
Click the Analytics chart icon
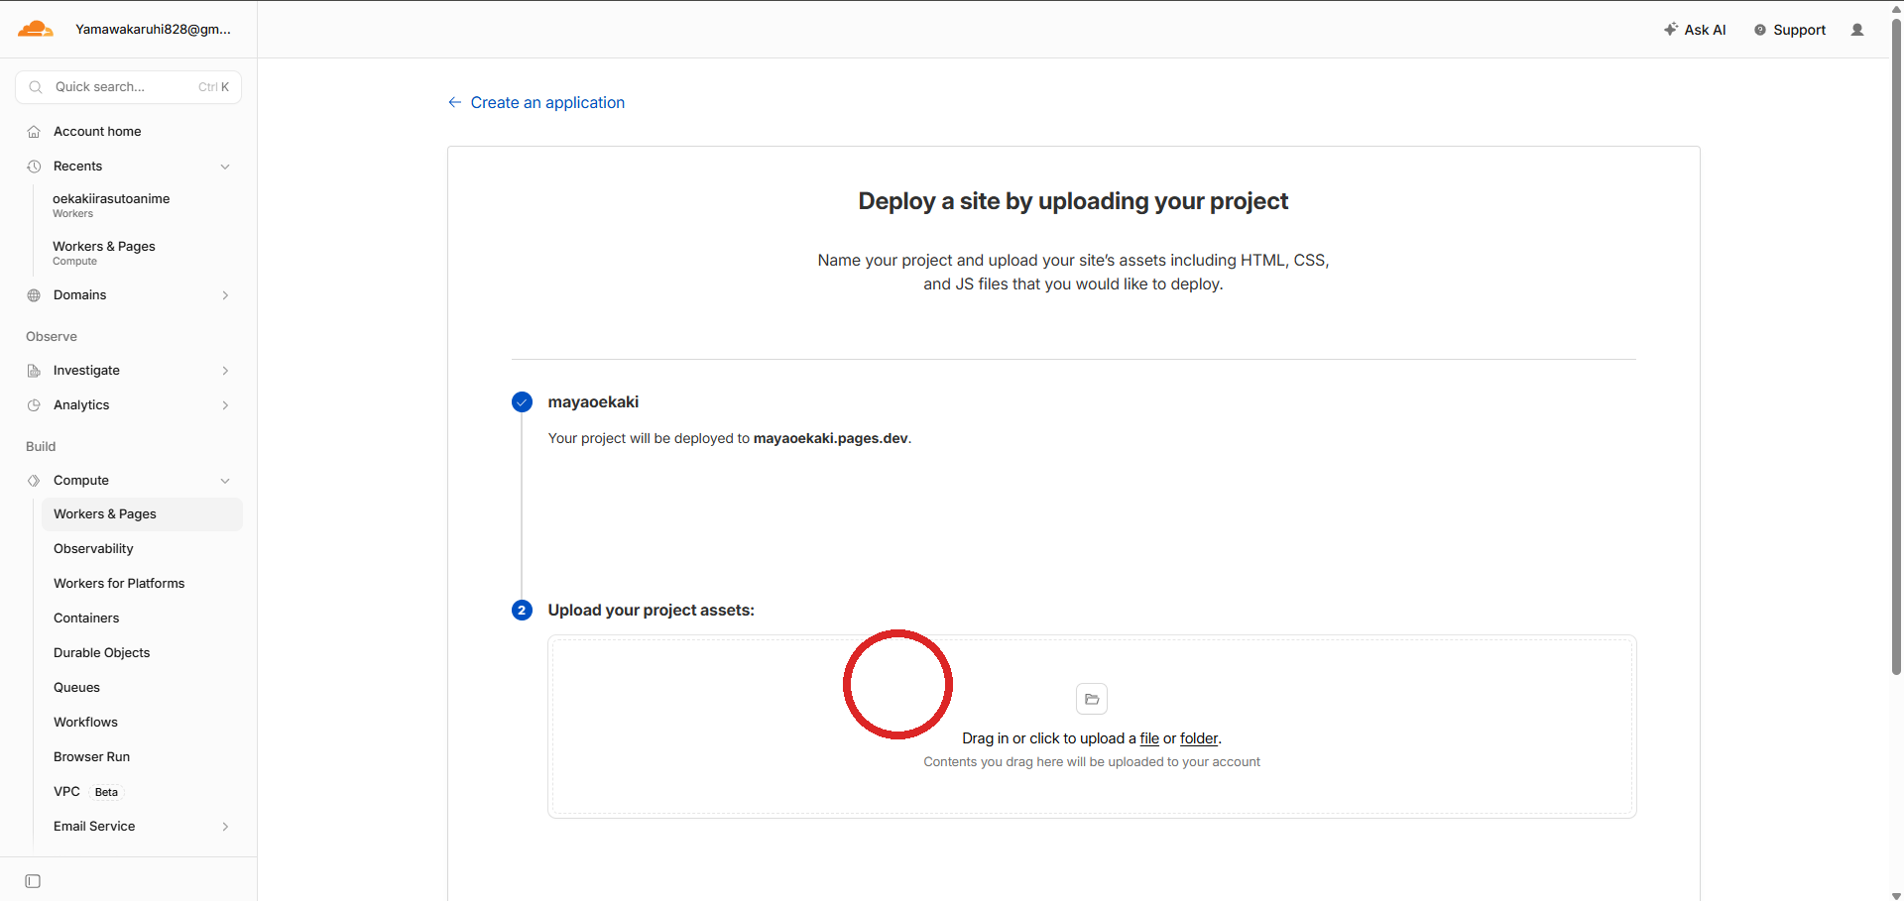point(34,405)
